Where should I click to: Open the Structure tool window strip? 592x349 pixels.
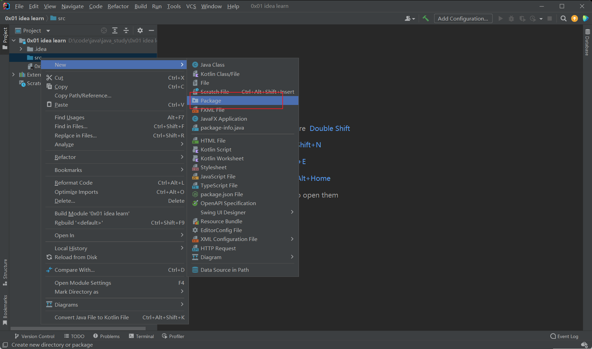click(5, 272)
